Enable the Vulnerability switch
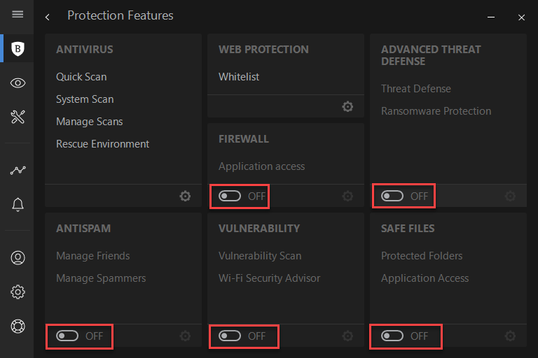This screenshot has width=538, height=358. pos(230,336)
